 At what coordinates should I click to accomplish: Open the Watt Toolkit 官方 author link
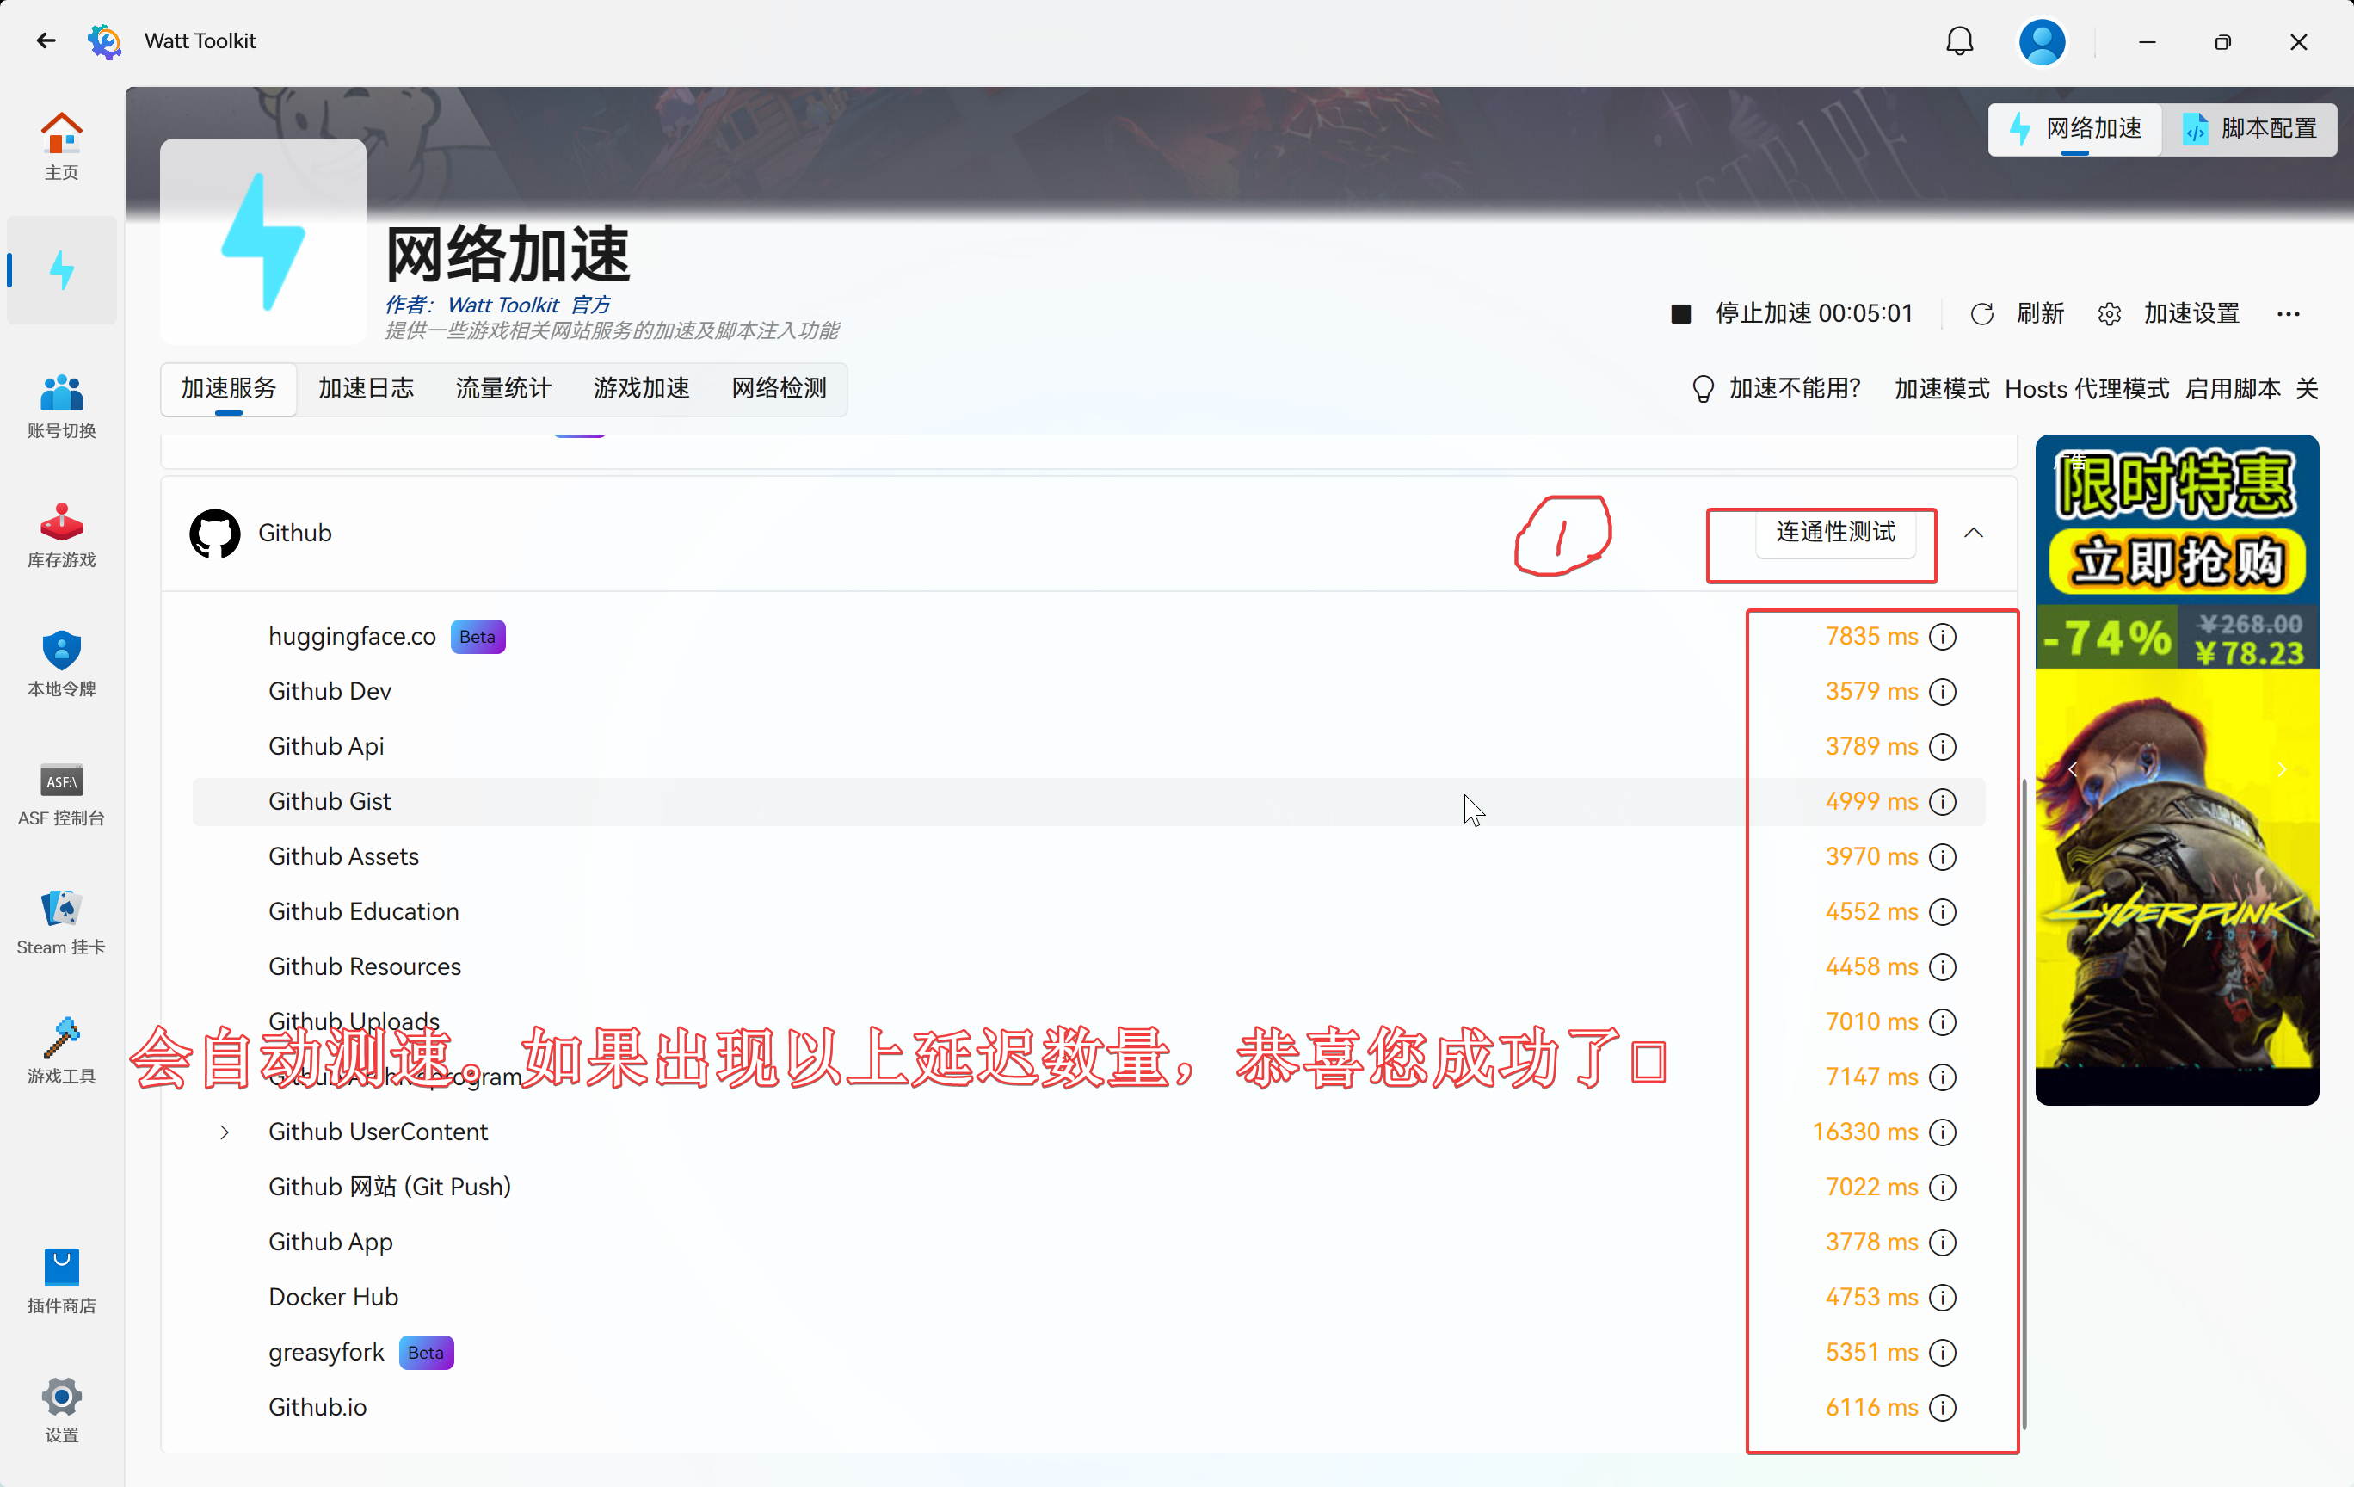coord(529,305)
